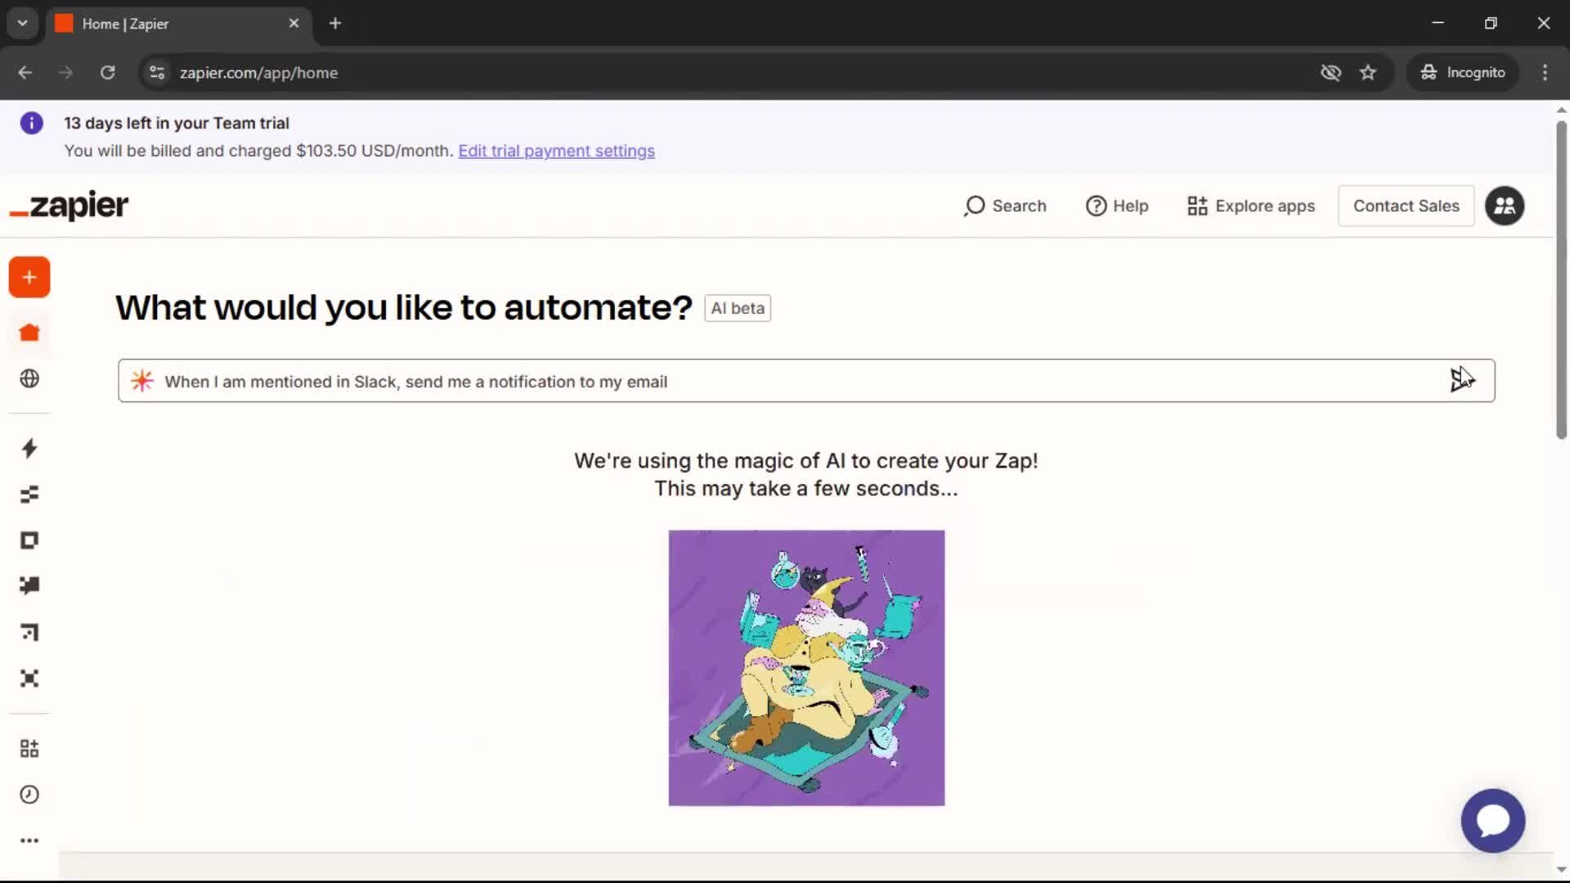Click the info icon in trial banner
Screen dimensions: 1570x883
tap(31, 123)
